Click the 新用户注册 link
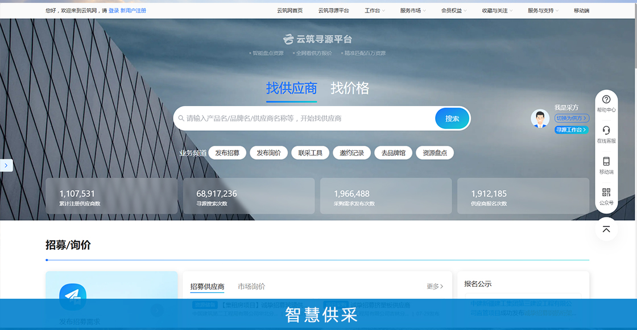637x330 pixels. tap(133, 11)
